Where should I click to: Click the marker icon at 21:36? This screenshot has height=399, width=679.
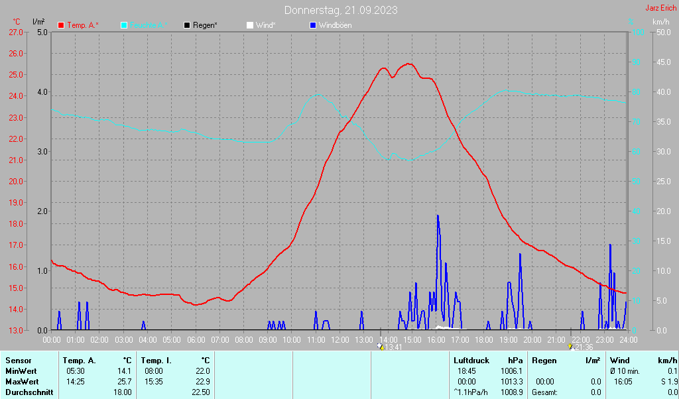tap(570, 346)
